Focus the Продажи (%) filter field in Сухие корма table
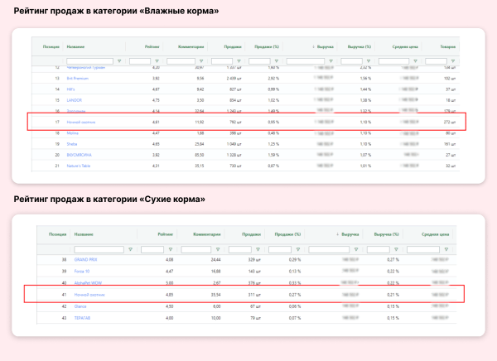497x361 pixels. pos(280,250)
